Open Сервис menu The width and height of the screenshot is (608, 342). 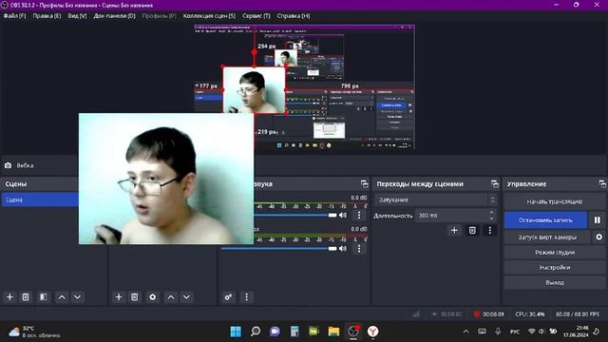pyautogui.click(x=256, y=16)
